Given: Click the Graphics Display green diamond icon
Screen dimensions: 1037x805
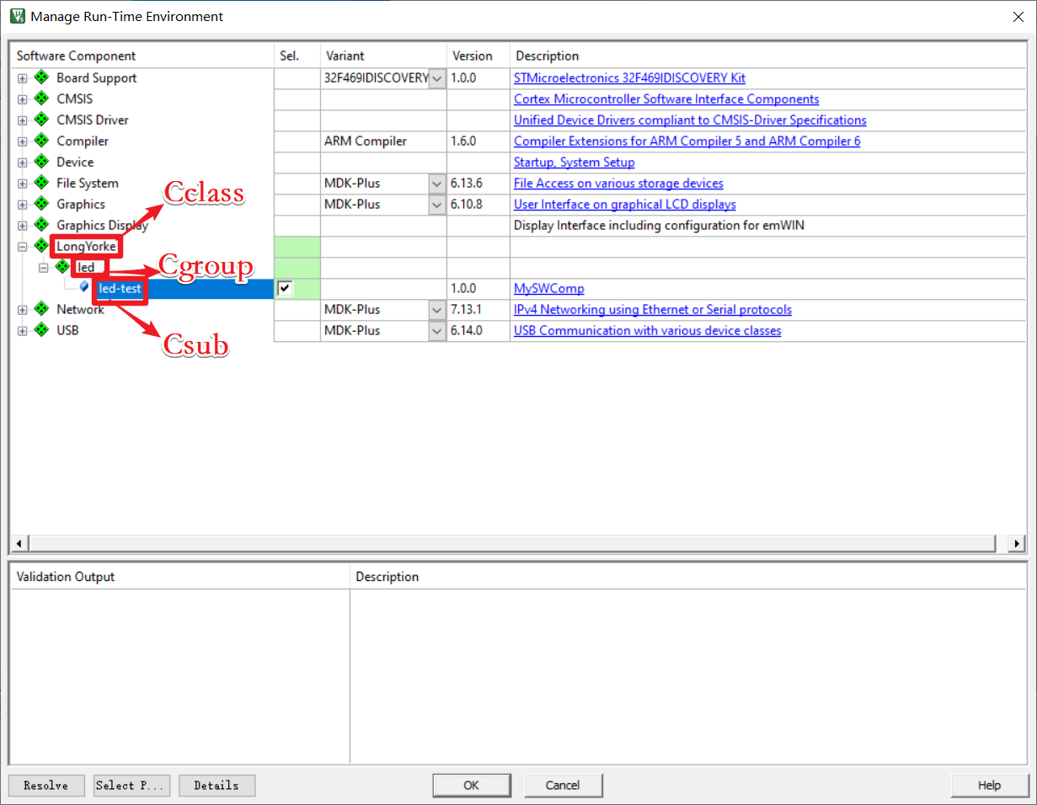Looking at the screenshot, I should tap(41, 225).
